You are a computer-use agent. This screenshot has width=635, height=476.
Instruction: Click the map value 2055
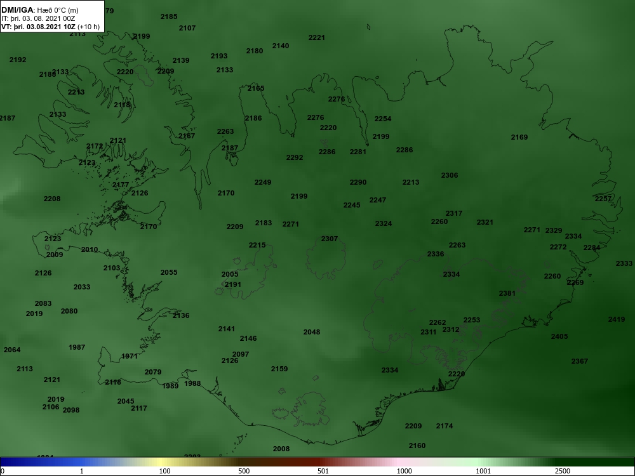(x=169, y=272)
